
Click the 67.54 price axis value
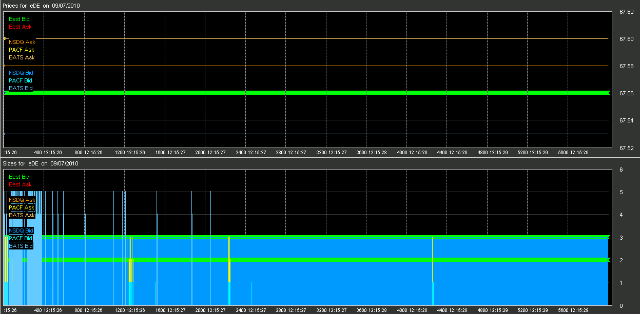[627, 120]
